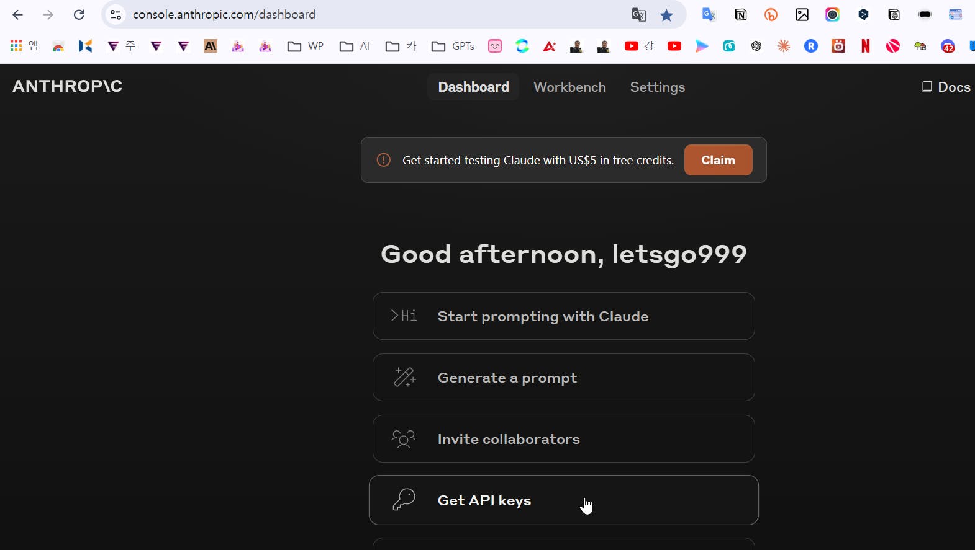The height and width of the screenshot is (550, 975).
Task: Open Invite collaborators
Action: tap(563, 439)
